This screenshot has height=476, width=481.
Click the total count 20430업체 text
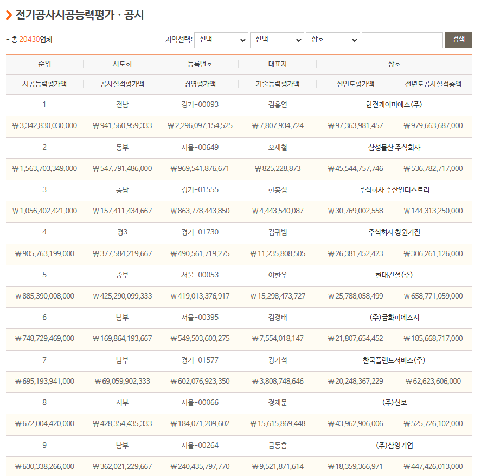click(36, 40)
